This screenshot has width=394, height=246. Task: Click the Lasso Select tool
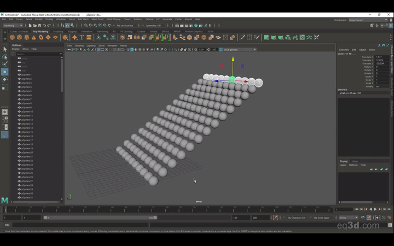(x=4, y=57)
